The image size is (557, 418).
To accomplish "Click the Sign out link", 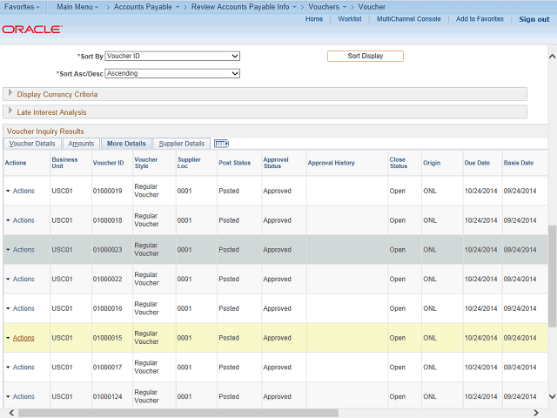I will click(534, 19).
